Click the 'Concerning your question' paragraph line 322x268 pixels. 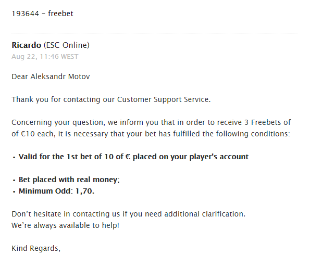point(151,123)
